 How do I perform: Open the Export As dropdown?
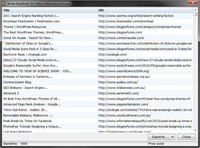(161, 137)
